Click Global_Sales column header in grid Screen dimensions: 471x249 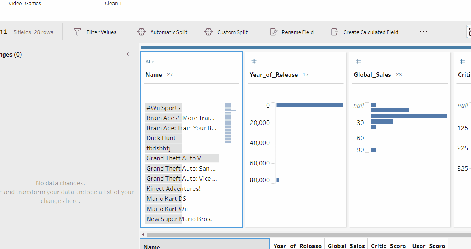pos(346,244)
